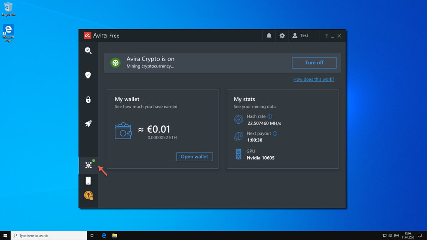Click the next payout coins icon
The image size is (427, 240).
click(x=239, y=136)
